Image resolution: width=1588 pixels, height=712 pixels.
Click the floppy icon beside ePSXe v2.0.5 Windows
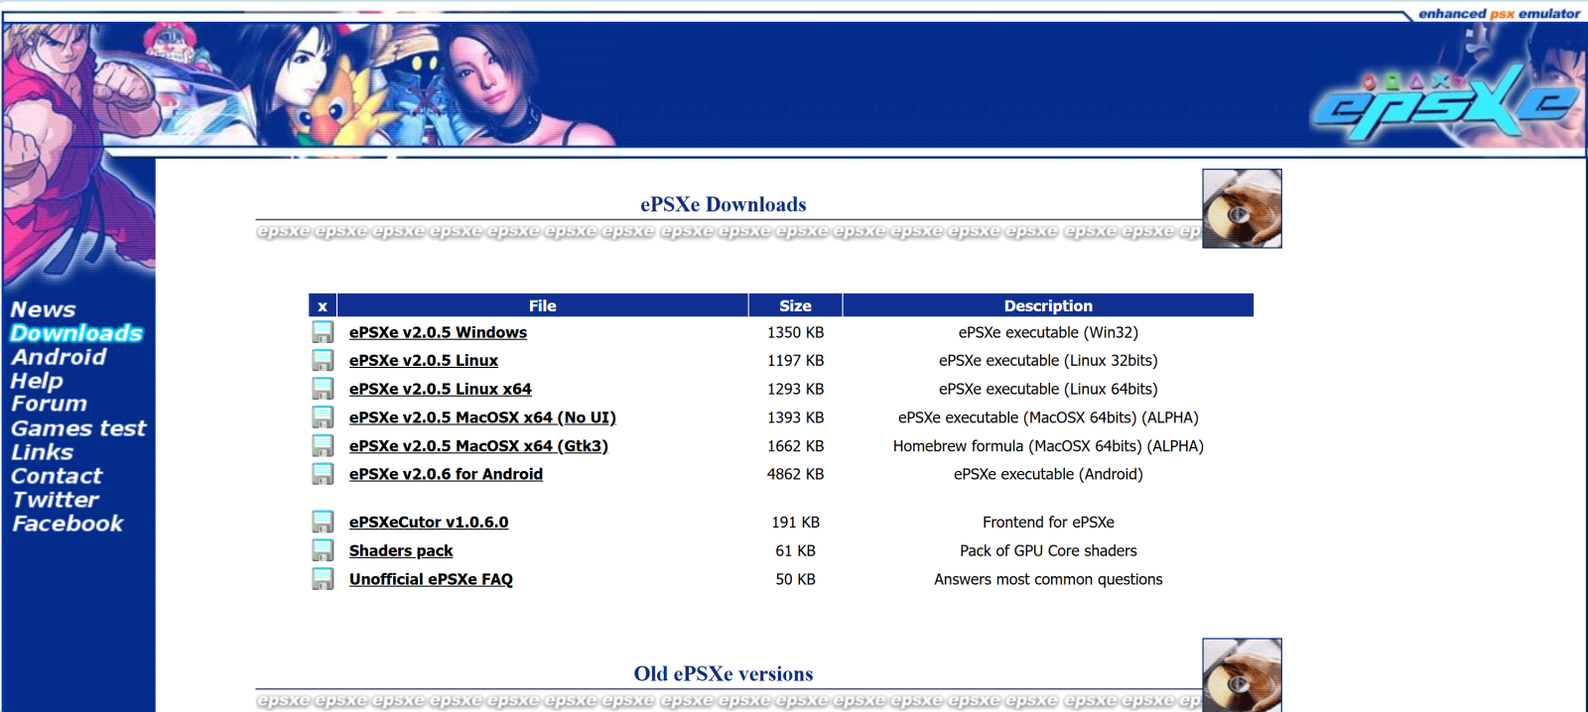tap(323, 331)
